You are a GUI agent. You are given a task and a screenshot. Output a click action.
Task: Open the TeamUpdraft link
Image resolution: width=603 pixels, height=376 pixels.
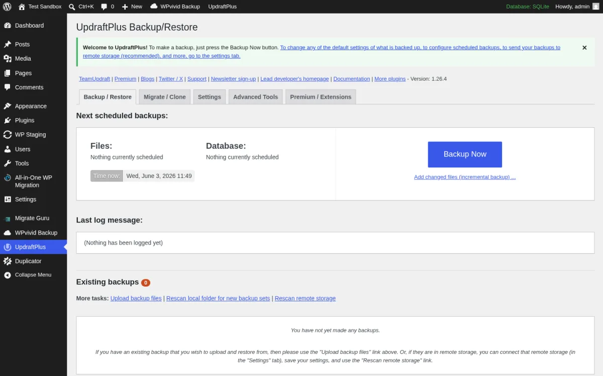tap(94, 79)
